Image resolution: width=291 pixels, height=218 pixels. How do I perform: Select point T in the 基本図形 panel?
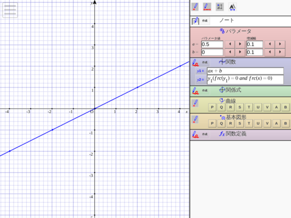click(x=249, y=123)
